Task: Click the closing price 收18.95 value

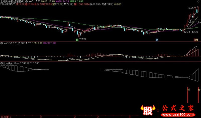Action: click(x=47, y=4)
